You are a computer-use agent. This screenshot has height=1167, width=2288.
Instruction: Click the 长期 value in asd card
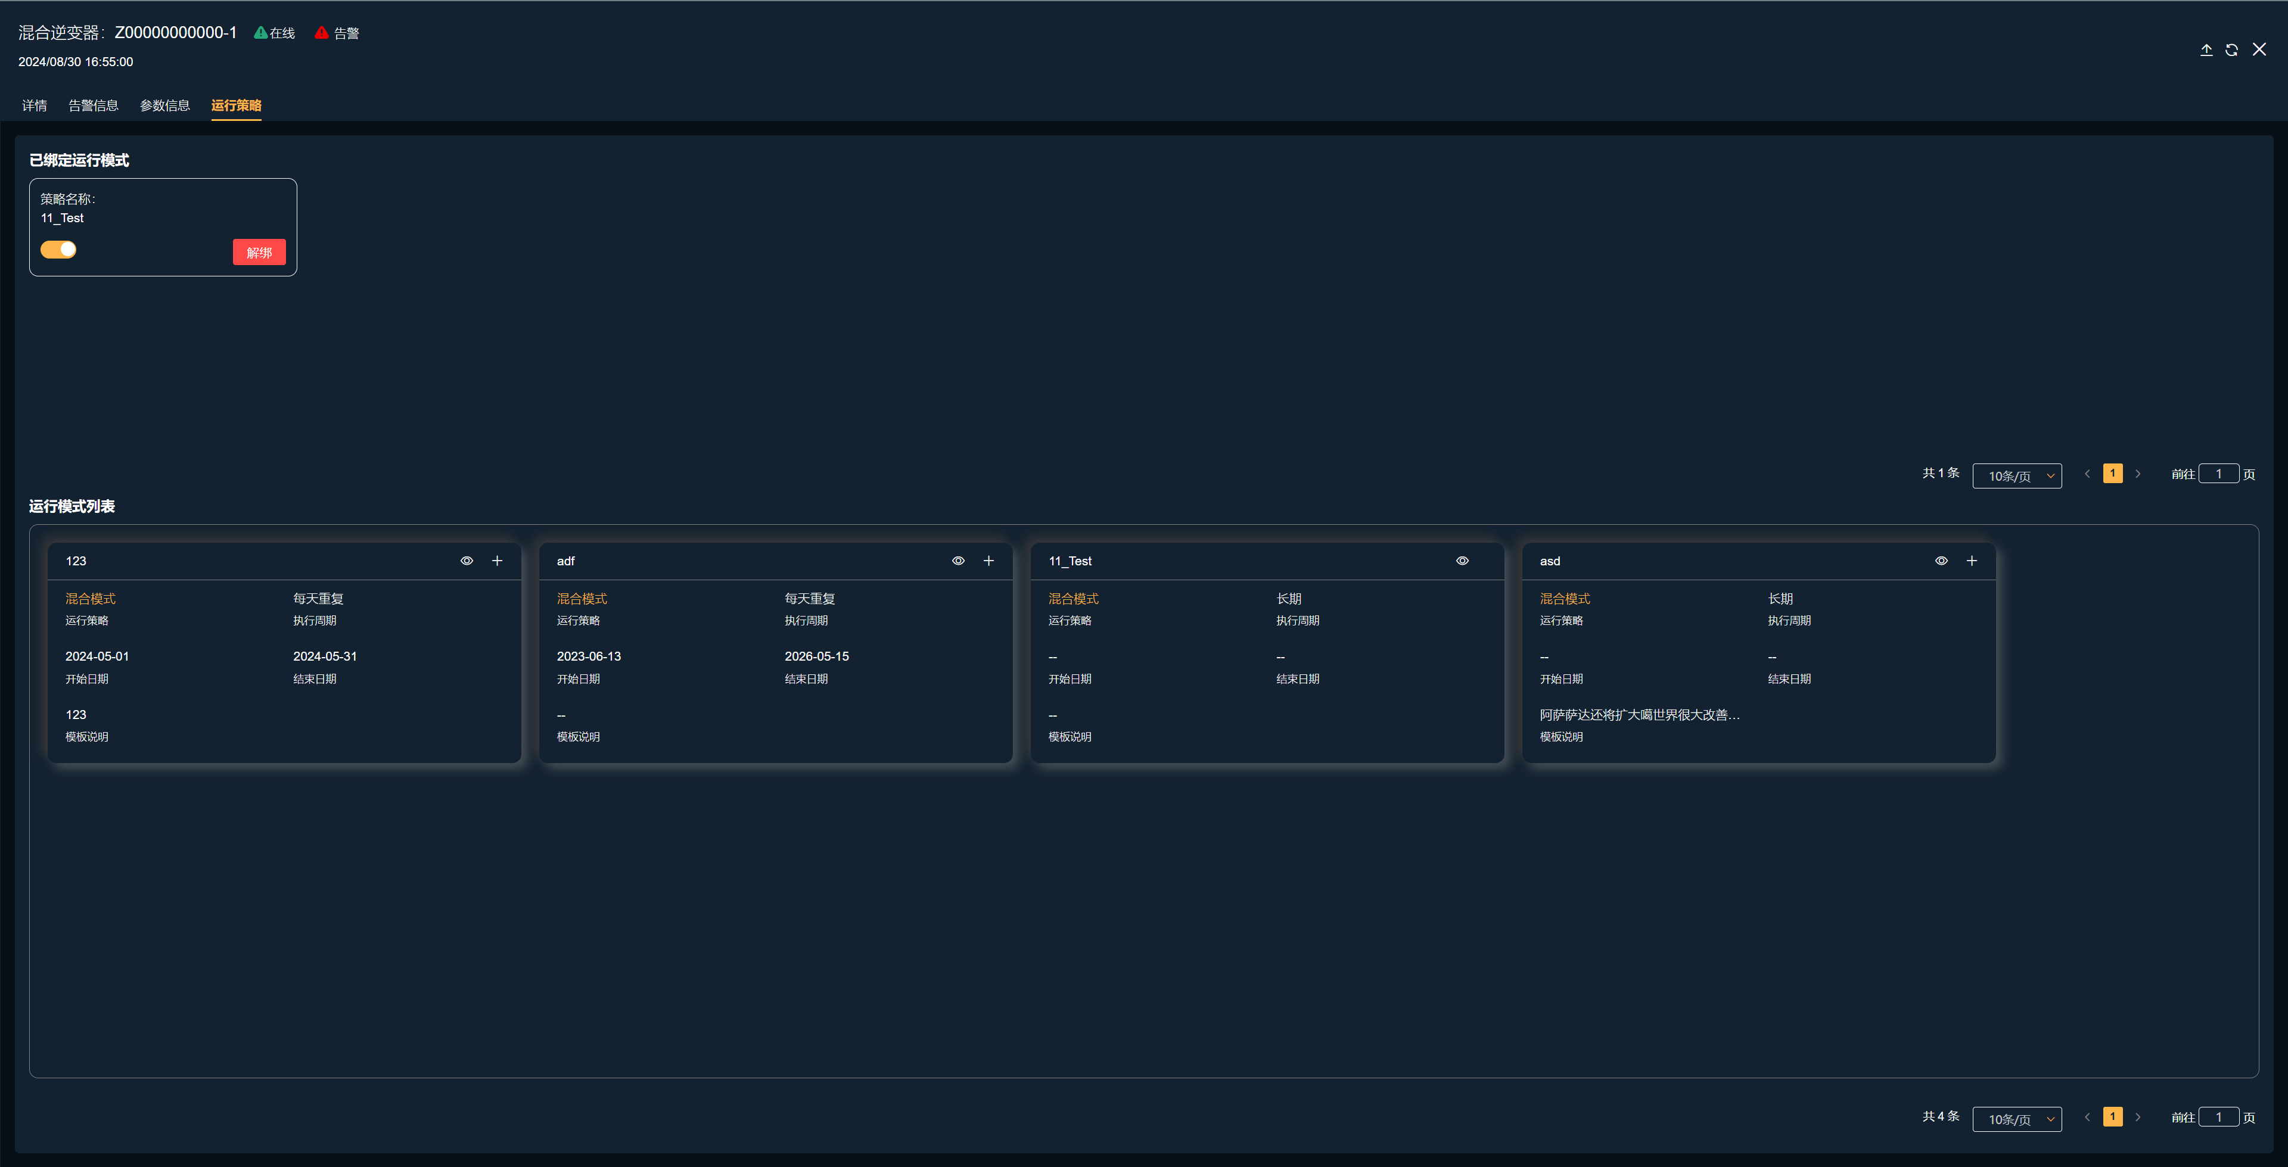tap(1780, 599)
